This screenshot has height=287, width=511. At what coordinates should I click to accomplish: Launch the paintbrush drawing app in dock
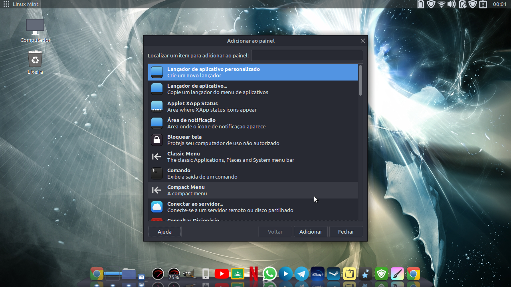[x=397, y=274]
